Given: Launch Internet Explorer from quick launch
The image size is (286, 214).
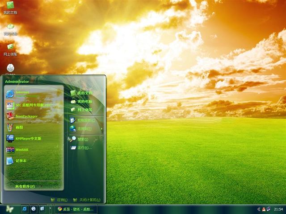Looking at the screenshot, I should 25,209.
